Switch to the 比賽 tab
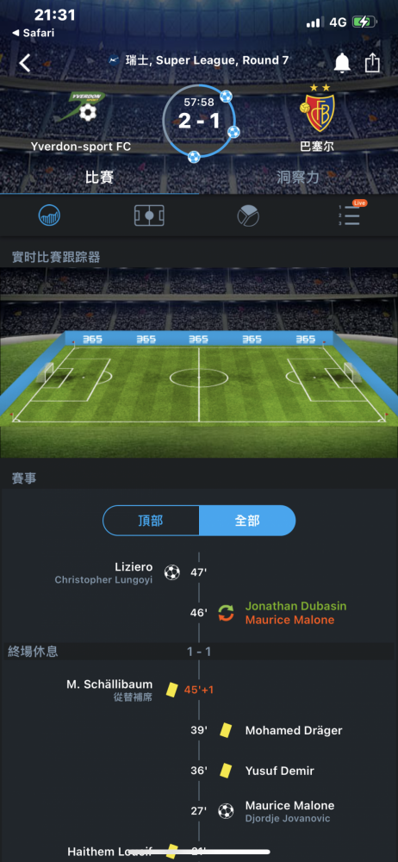 pyautogui.click(x=100, y=177)
